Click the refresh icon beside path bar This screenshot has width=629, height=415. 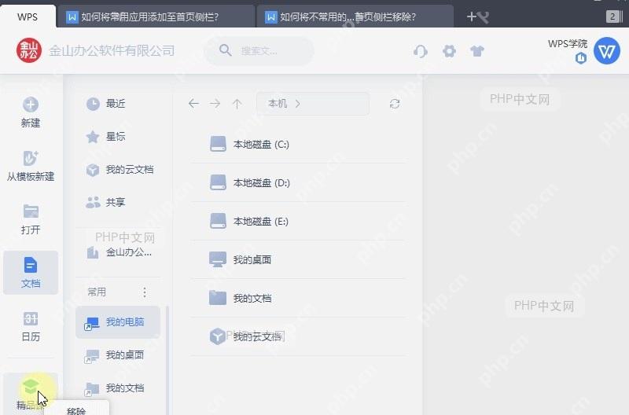tap(395, 104)
